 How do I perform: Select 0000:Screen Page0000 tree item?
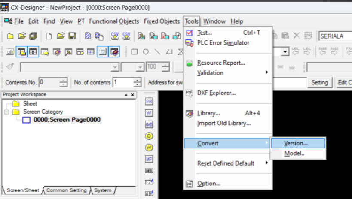pyautogui.click(x=67, y=120)
